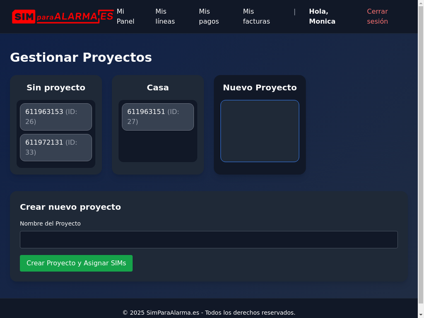Viewport: 424px width, 318px height.
Task: Open Mi Panel navigation link
Action: [125, 16]
